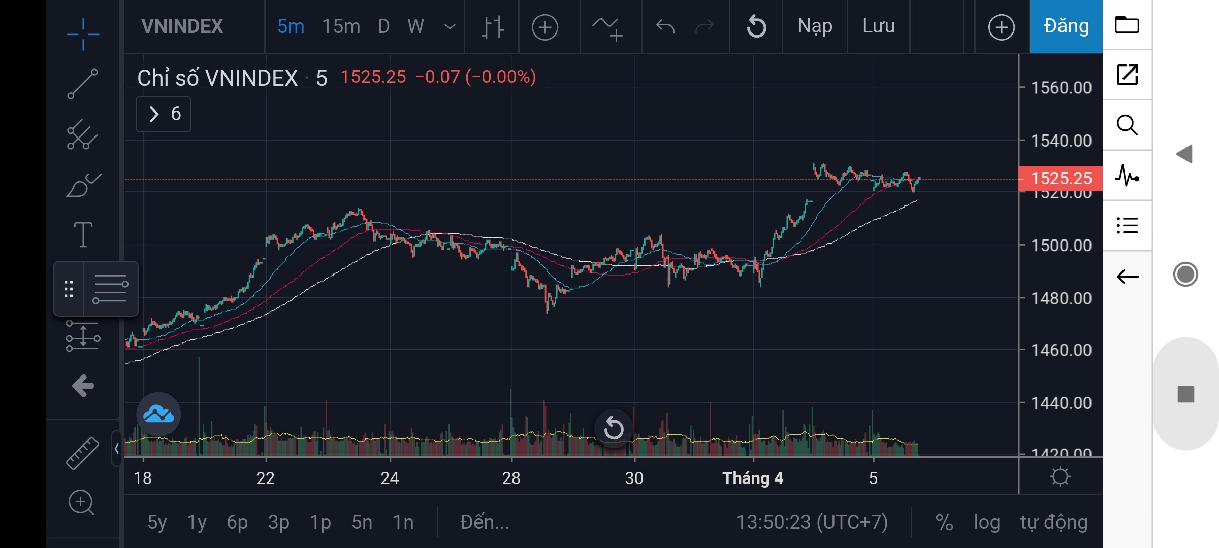Toggle percent scale mode

click(x=944, y=522)
